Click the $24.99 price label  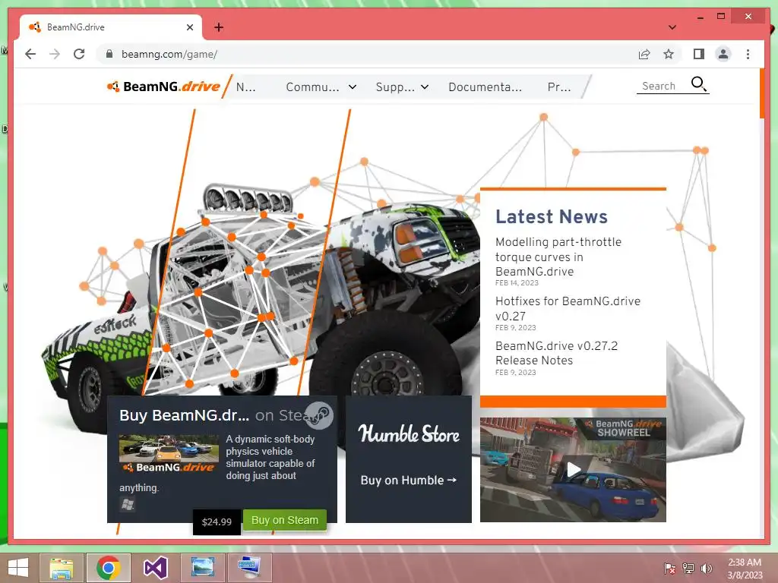coord(217,522)
